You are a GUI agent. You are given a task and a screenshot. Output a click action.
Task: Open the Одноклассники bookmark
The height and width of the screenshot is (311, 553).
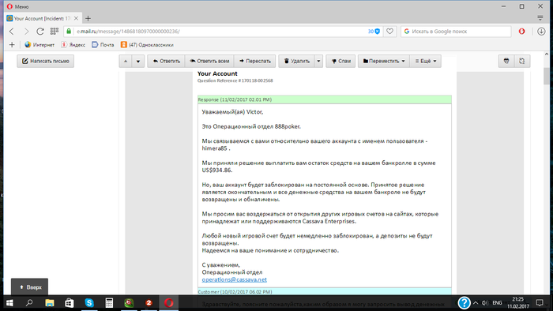pyautogui.click(x=147, y=45)
